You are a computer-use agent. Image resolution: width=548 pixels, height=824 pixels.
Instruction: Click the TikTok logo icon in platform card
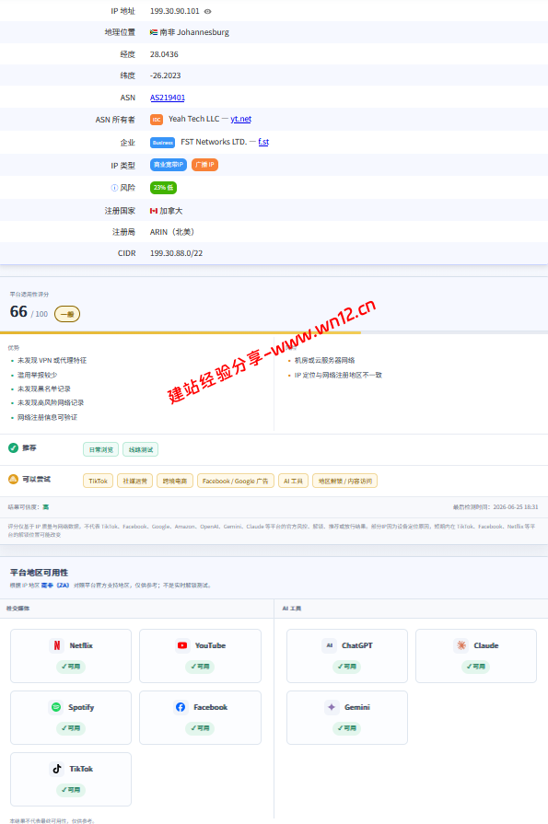(x=57, y=769)
